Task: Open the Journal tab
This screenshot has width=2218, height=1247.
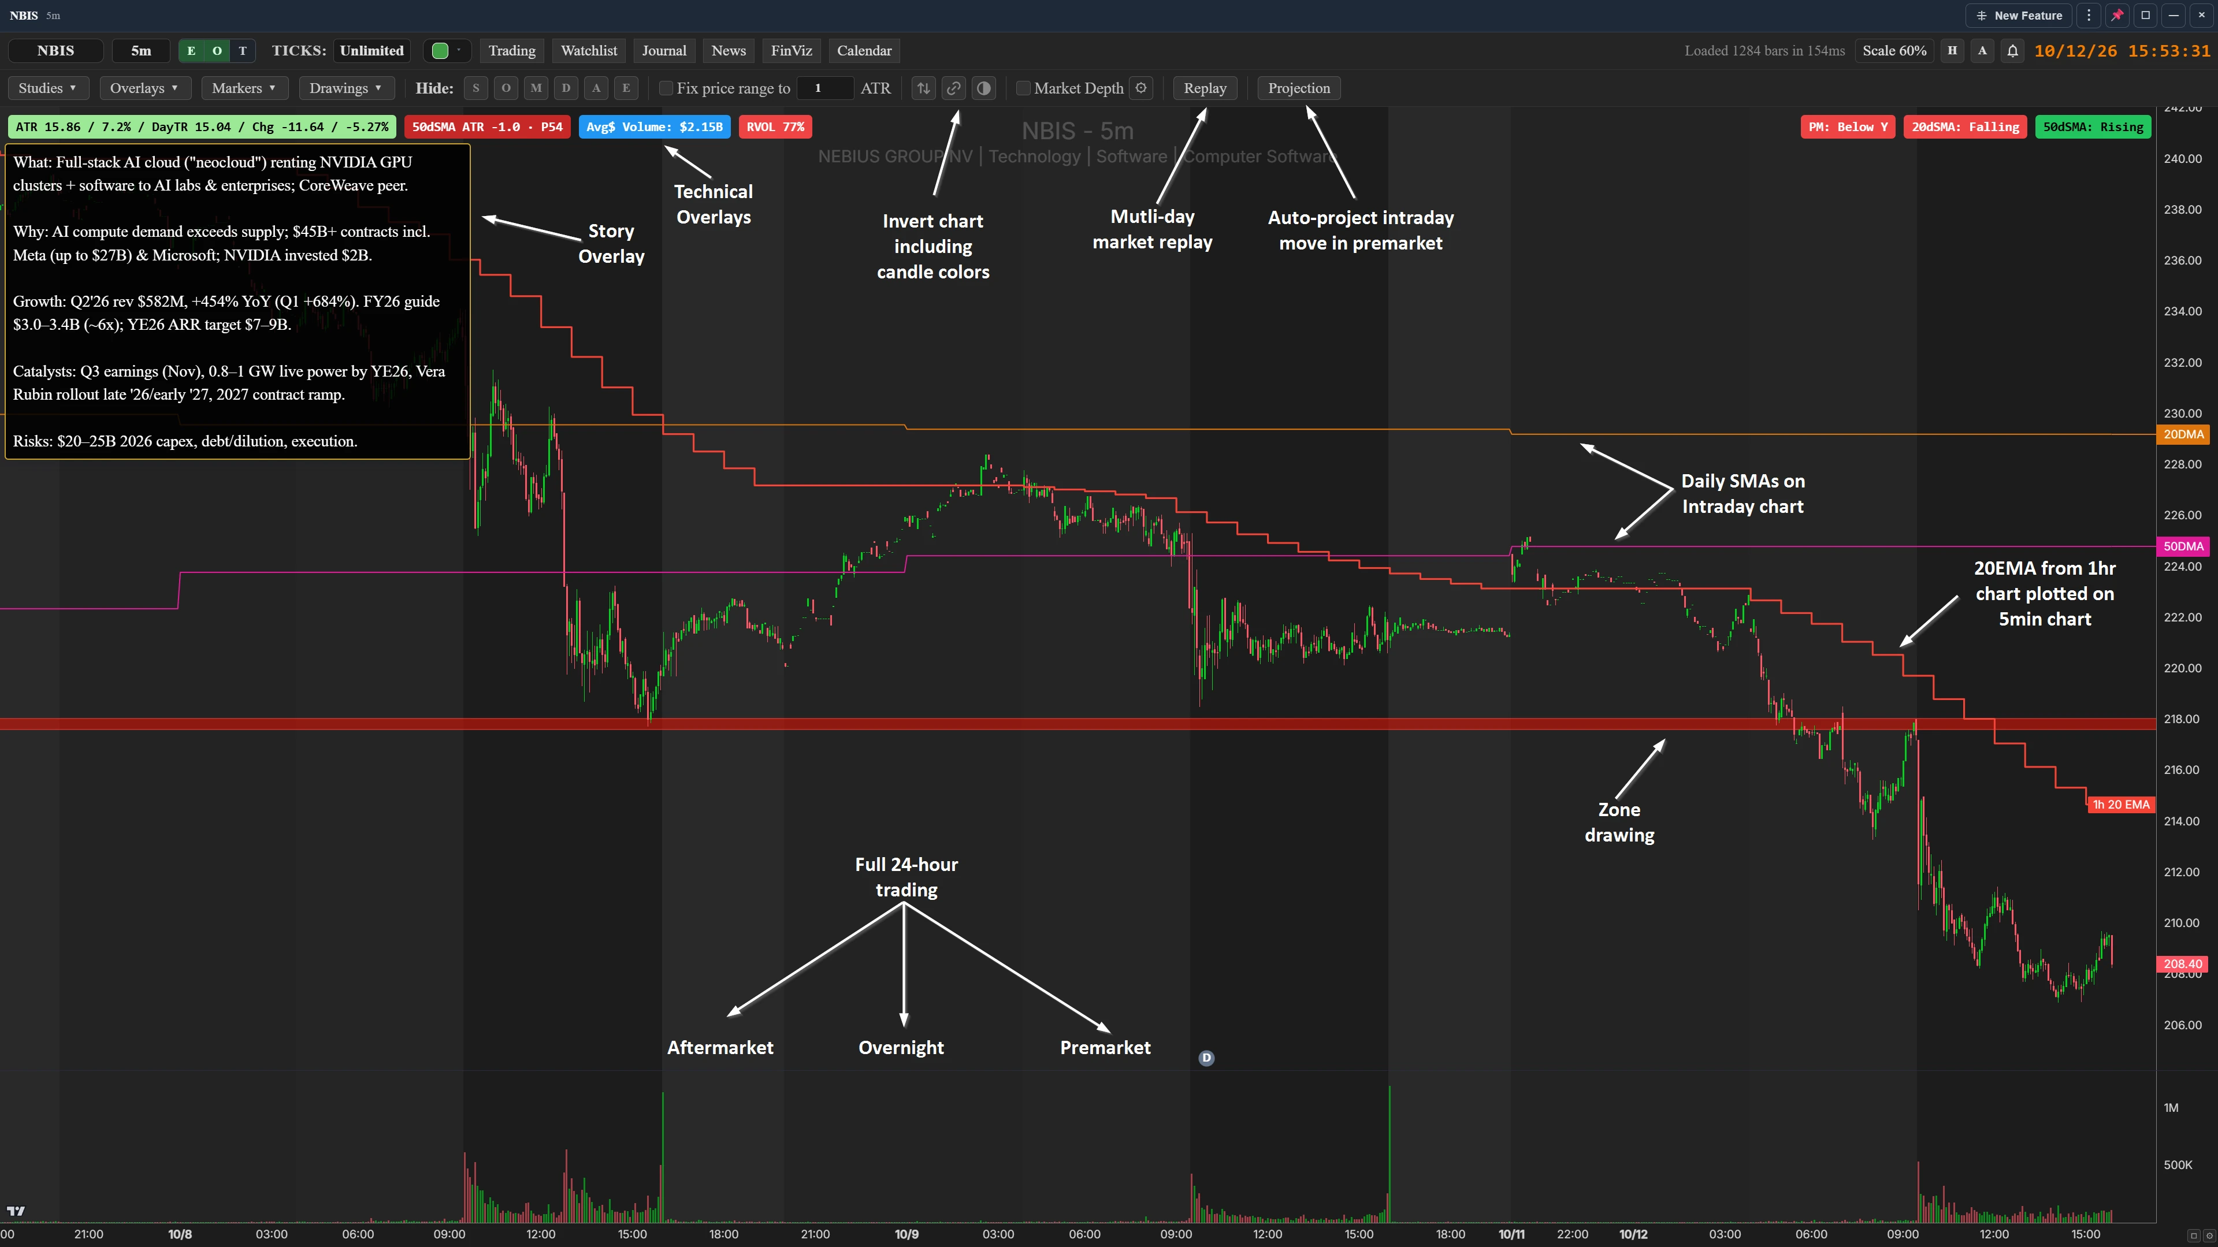Action: coord(664,51)
